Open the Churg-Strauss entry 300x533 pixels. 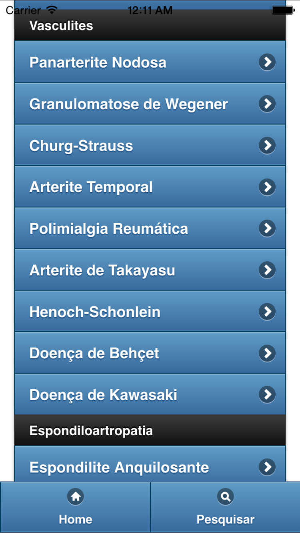(x=150, y=145)
